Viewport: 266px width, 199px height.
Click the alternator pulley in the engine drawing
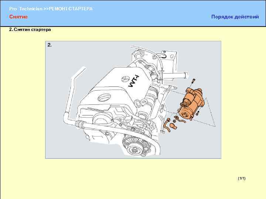coord(135,149)
